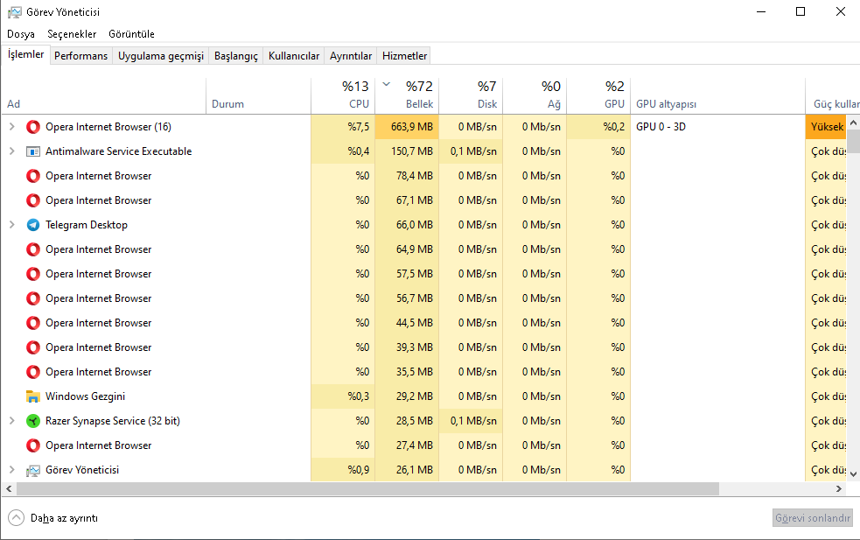Click the Telegram Desktop icon

click(33, 225)
